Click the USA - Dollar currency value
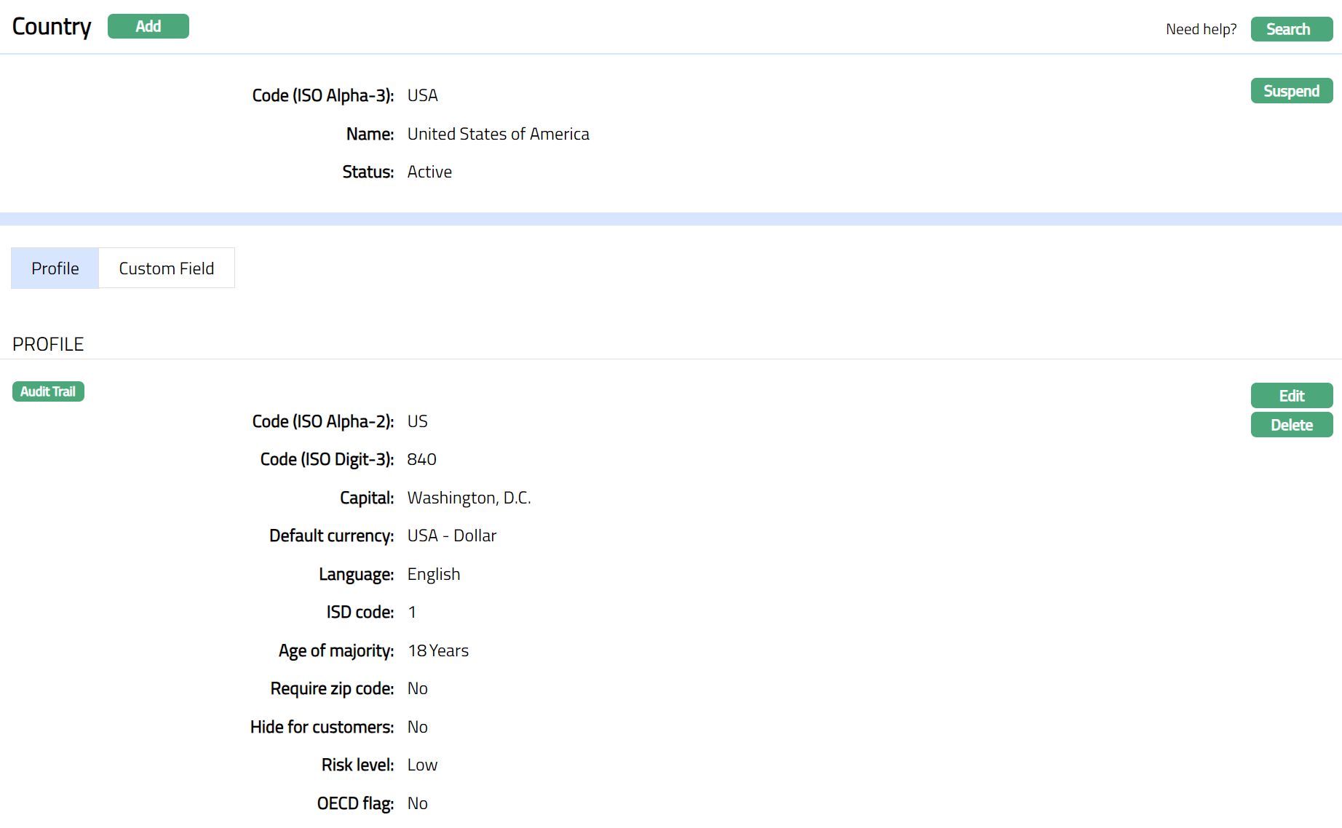Screen dimensions: 1342x828 [x=451, y=536]
